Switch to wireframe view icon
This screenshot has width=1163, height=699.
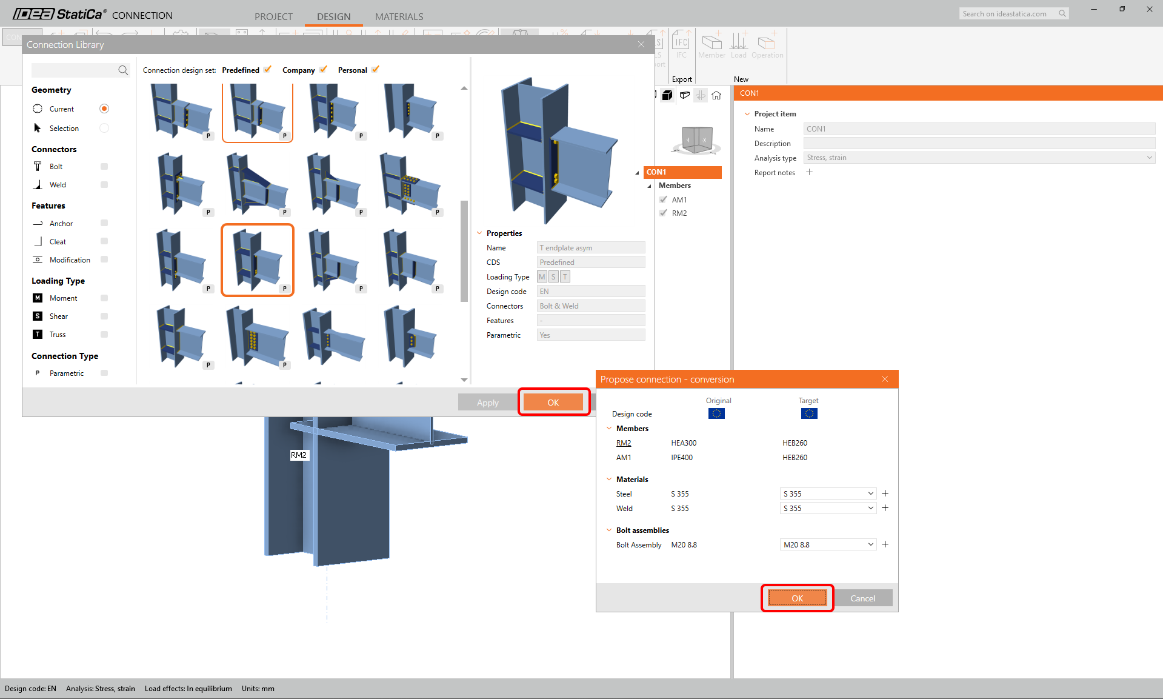(684, 95)
